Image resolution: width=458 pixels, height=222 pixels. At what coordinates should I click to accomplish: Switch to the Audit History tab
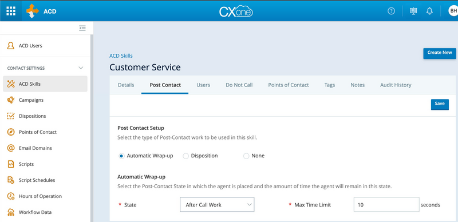coord(396,85)
